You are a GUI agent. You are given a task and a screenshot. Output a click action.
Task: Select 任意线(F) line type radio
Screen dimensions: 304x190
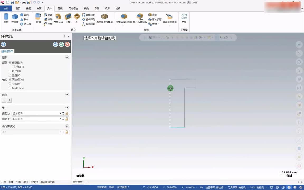tap(10, 63)
